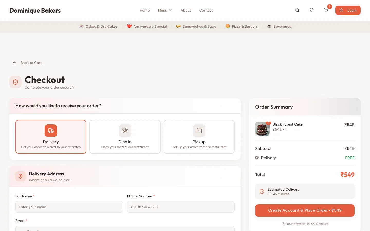Open the About page

(x=186, y=10)
